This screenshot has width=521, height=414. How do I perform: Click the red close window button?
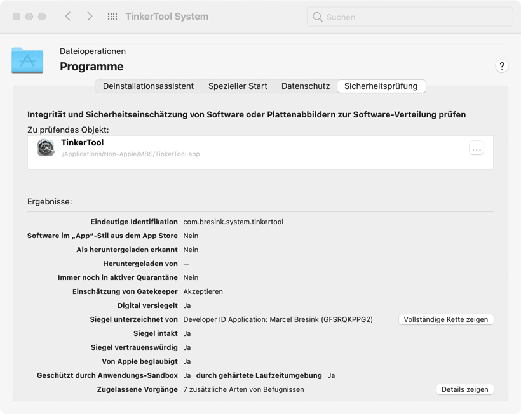[x=17, y=17]
